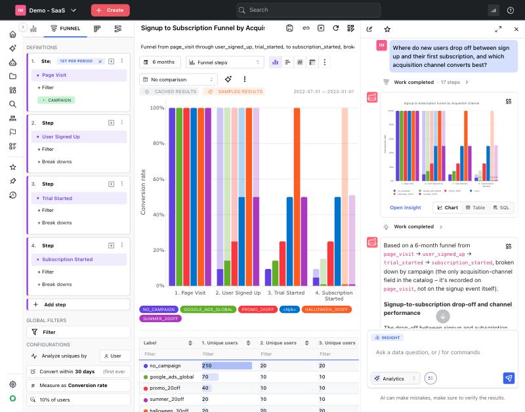The image size is (525, 412).
Task: Open the users group icon in sidebar
Action: click(12, 118)
